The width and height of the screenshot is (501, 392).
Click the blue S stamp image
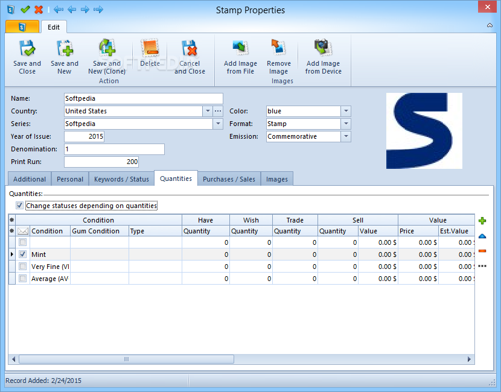pyautogui.click(x=424, y=131)
